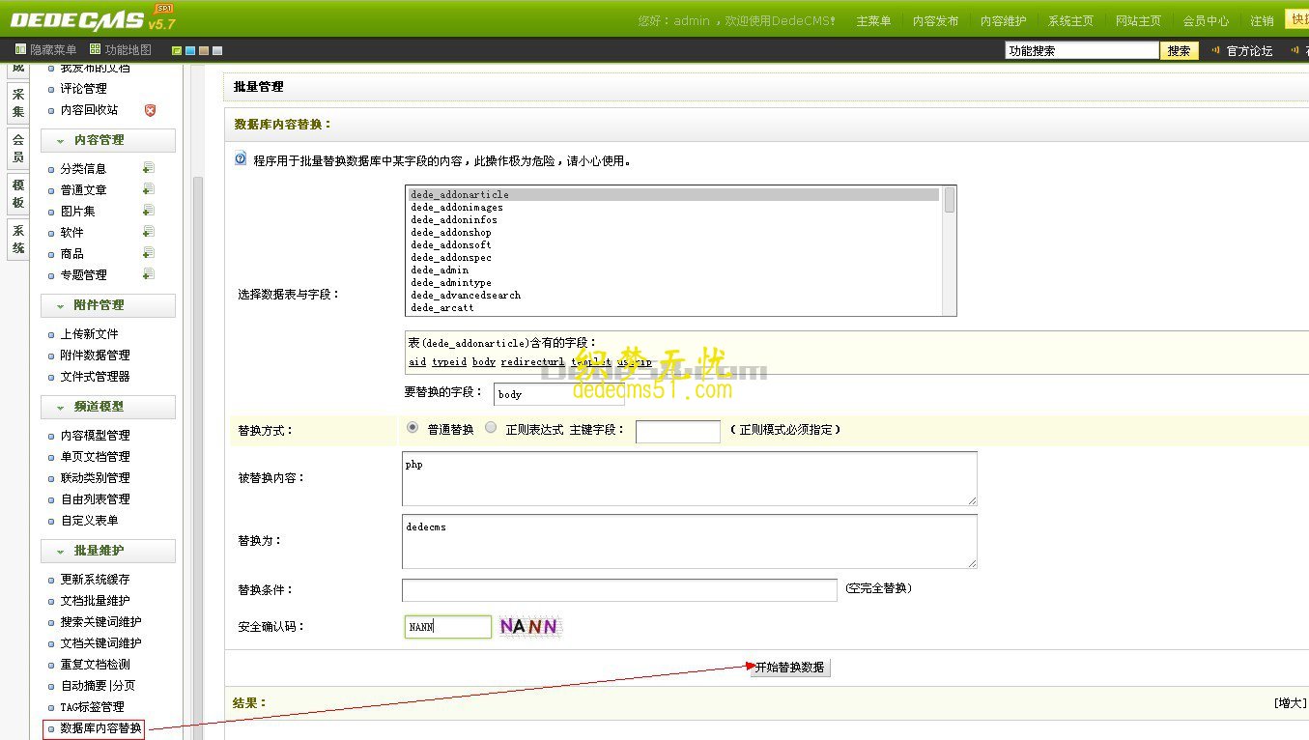
Task: Open the 官方论坛 link
Action: point(1248,49)
